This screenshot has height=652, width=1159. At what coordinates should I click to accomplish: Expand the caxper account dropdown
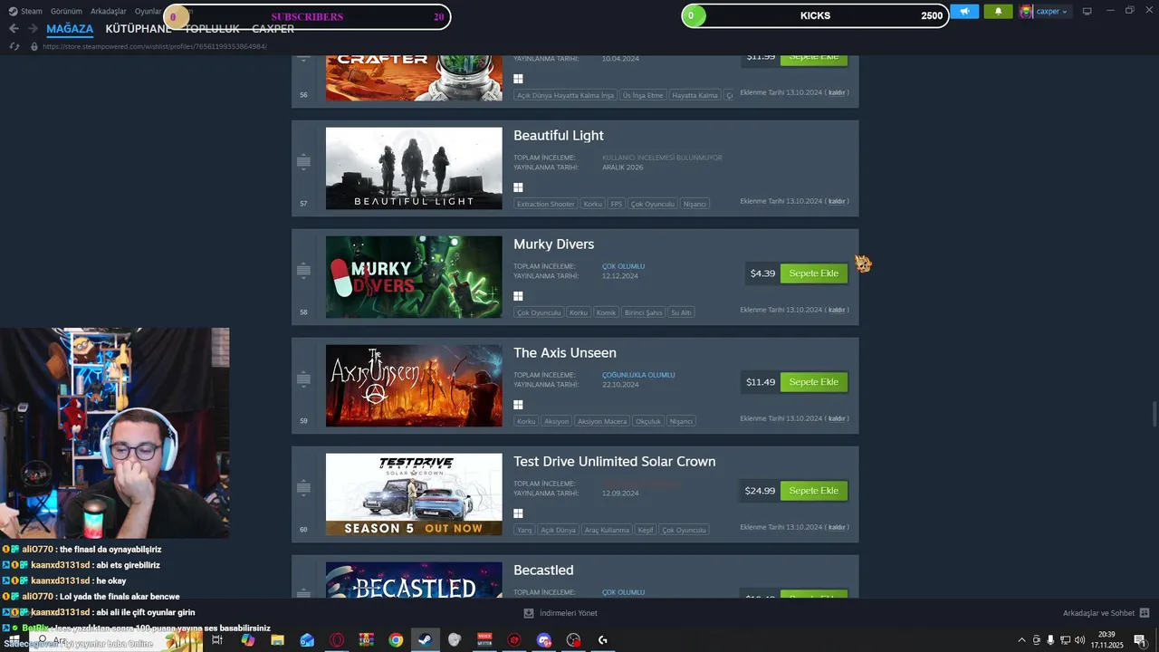tap(1053, 12)
